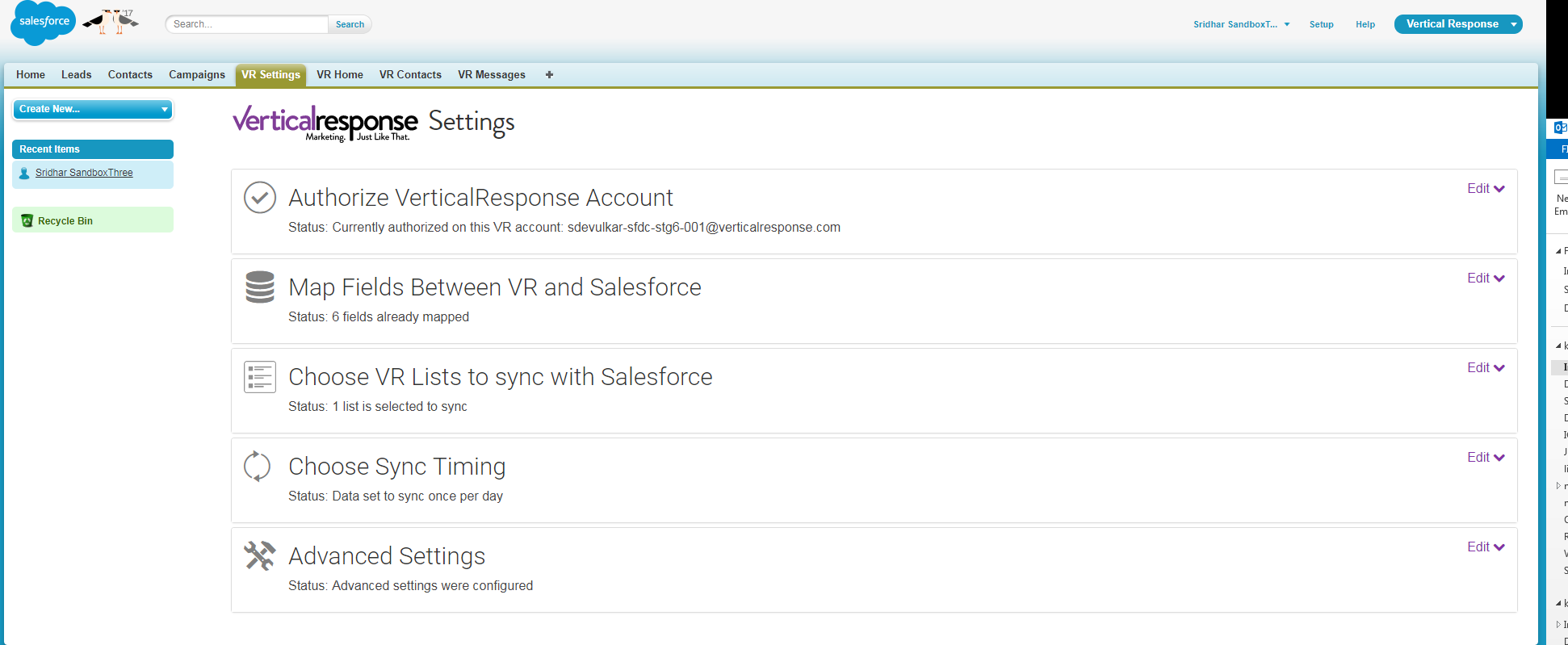1568x645 pixels.
Task: Click the Choose VR Lists to sync heading
Action: (x=501, y=377)
